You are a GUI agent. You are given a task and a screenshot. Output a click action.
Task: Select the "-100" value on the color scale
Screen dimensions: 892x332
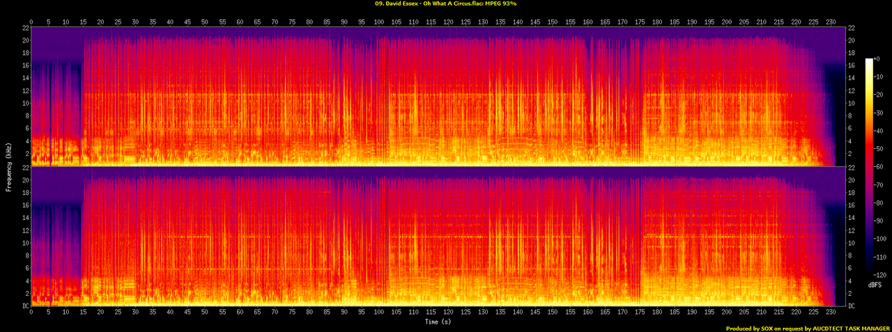(x=880, y=240)
